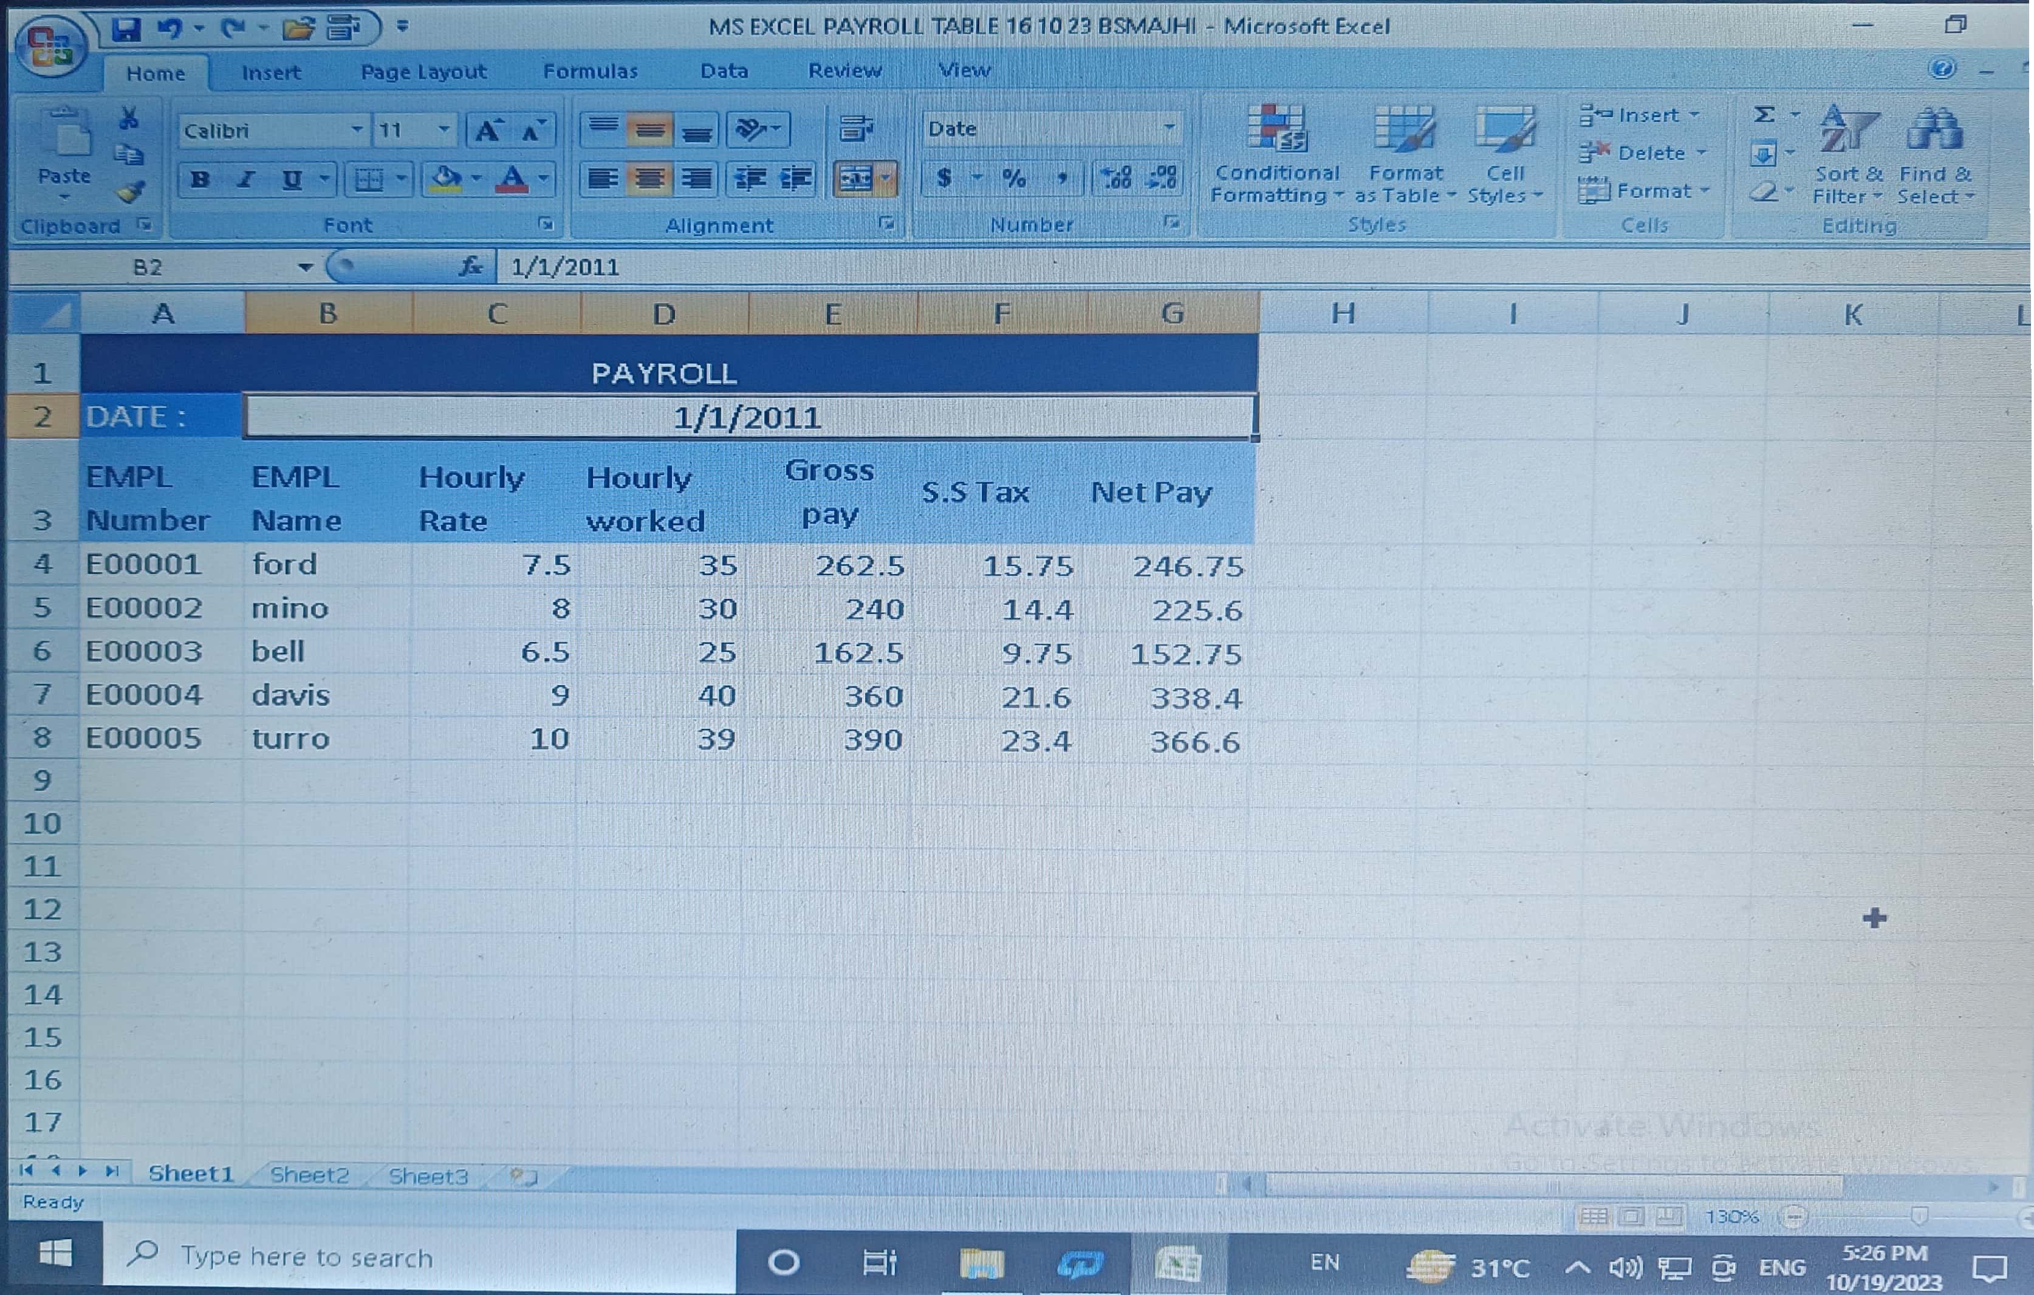The height and width of the screenshot is (1295, 2034).
Task: Expand the font size dropdown
Action: click(x=443, y=130)
